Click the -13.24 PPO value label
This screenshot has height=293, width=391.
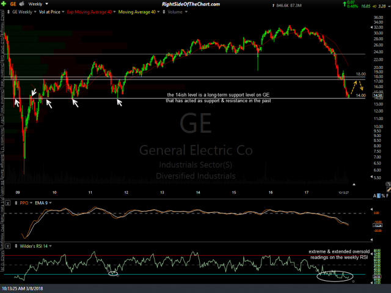[x=378, y=225]
